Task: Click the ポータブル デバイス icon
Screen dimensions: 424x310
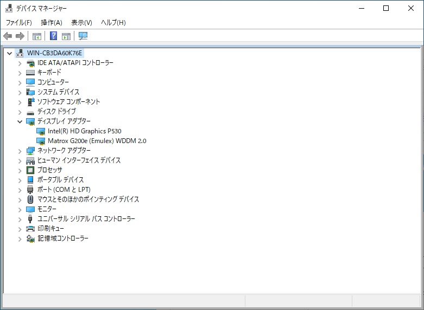Action: [30, 180]
